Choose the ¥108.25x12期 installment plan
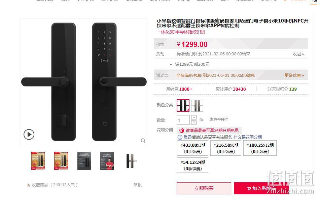317x197 pixels. click(260, 148)
